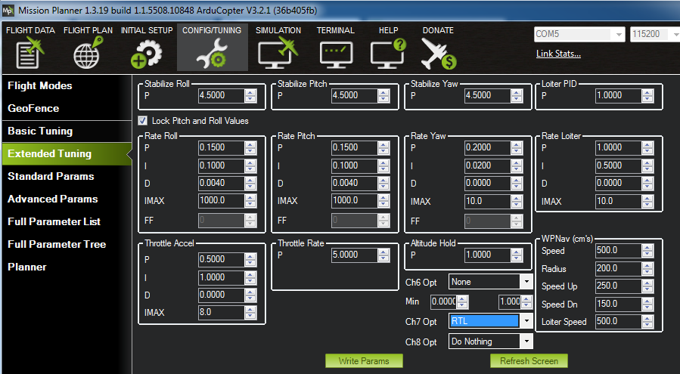
Task: Click Stabilize Roll P value field
Action: click(221, 95)
